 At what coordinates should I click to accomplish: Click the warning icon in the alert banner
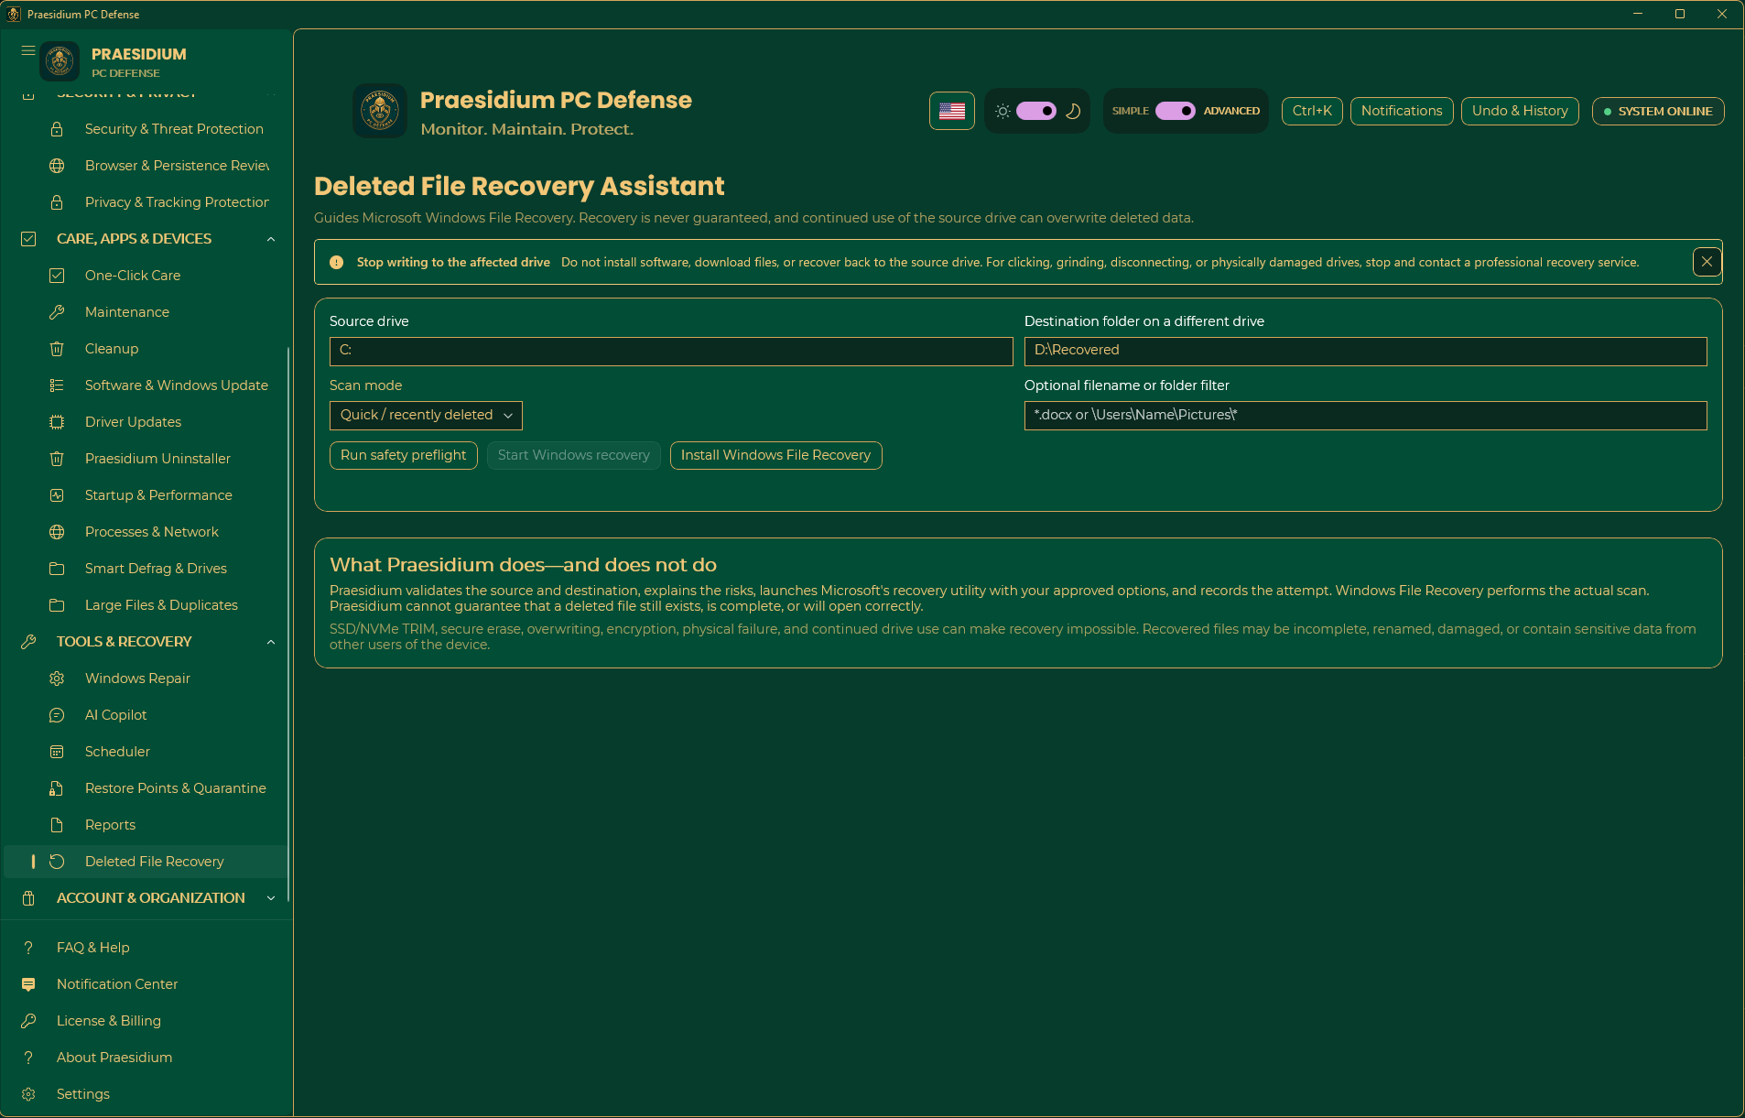[x=336, y=263]
